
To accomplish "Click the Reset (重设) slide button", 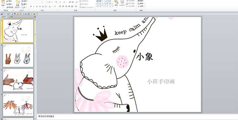I will click(x=24, y=4).
